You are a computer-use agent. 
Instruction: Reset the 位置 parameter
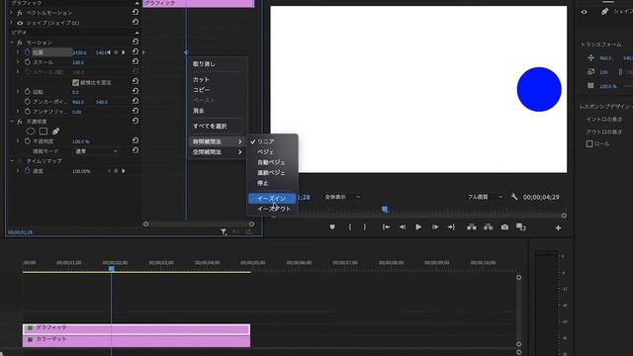pos(136,52)
